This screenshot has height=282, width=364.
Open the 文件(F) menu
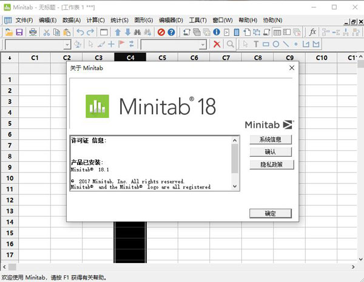point(24,21)
